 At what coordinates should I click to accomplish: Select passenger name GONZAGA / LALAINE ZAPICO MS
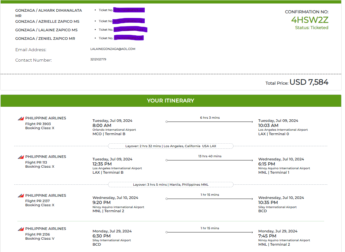coord(46,30)
